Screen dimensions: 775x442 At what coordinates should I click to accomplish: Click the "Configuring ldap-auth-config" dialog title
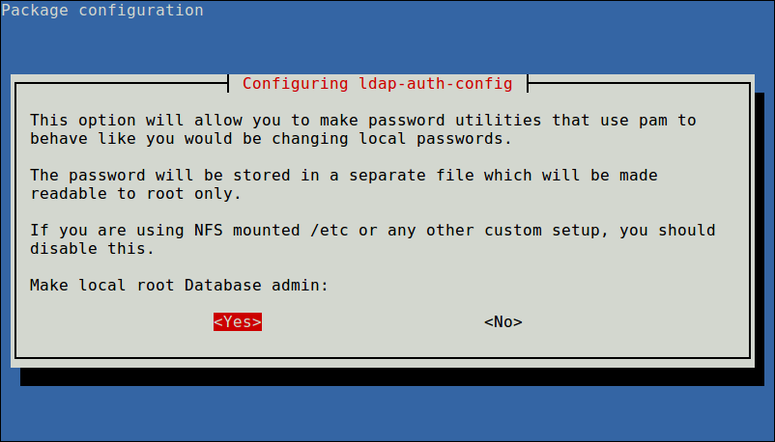(377, 83)
